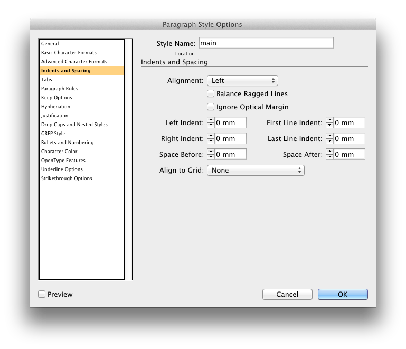The width and height of the screenshot is (406, 349).
Task: Increase Right Indent with up arrow
Action: tap(211, 136)
